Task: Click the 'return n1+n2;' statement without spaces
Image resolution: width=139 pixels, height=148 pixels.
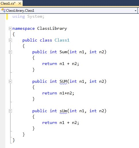Action: [58, 93]
